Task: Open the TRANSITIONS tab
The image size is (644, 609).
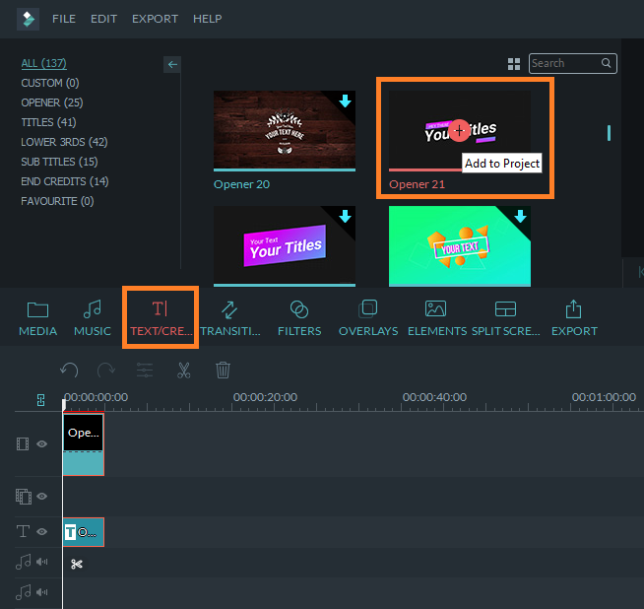Action: (x=230, y=318)
